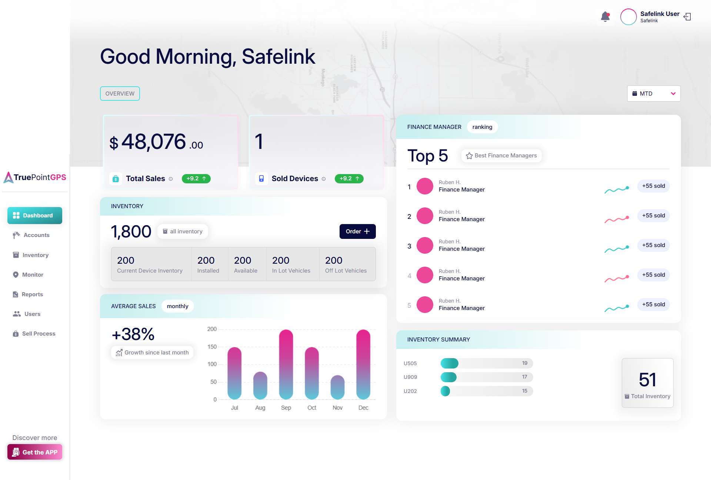711x480 pixels.
Task: Switch to the OVERVIEW tab
Action: [x=120, y=93]
